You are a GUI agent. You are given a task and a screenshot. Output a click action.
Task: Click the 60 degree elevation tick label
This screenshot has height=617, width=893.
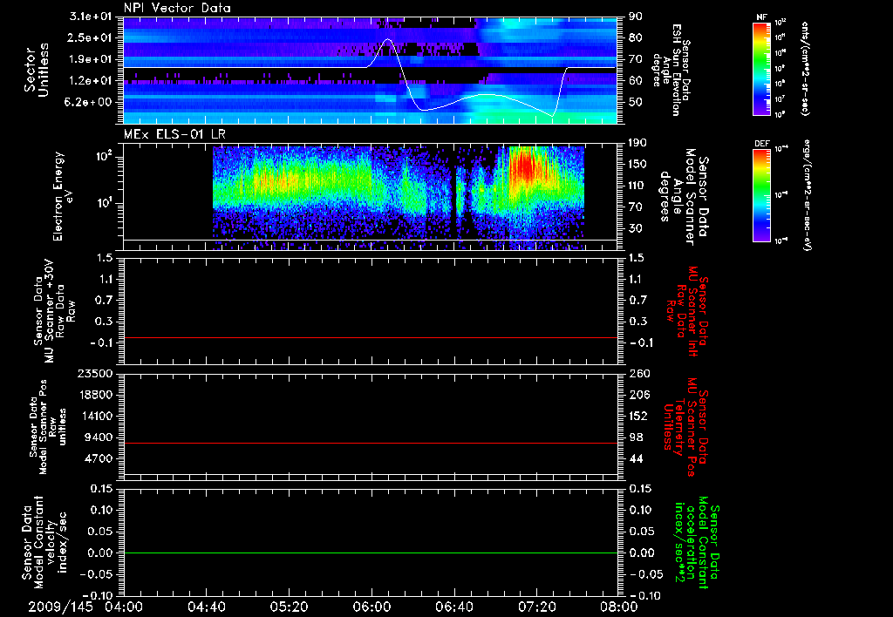click(635, 80)
